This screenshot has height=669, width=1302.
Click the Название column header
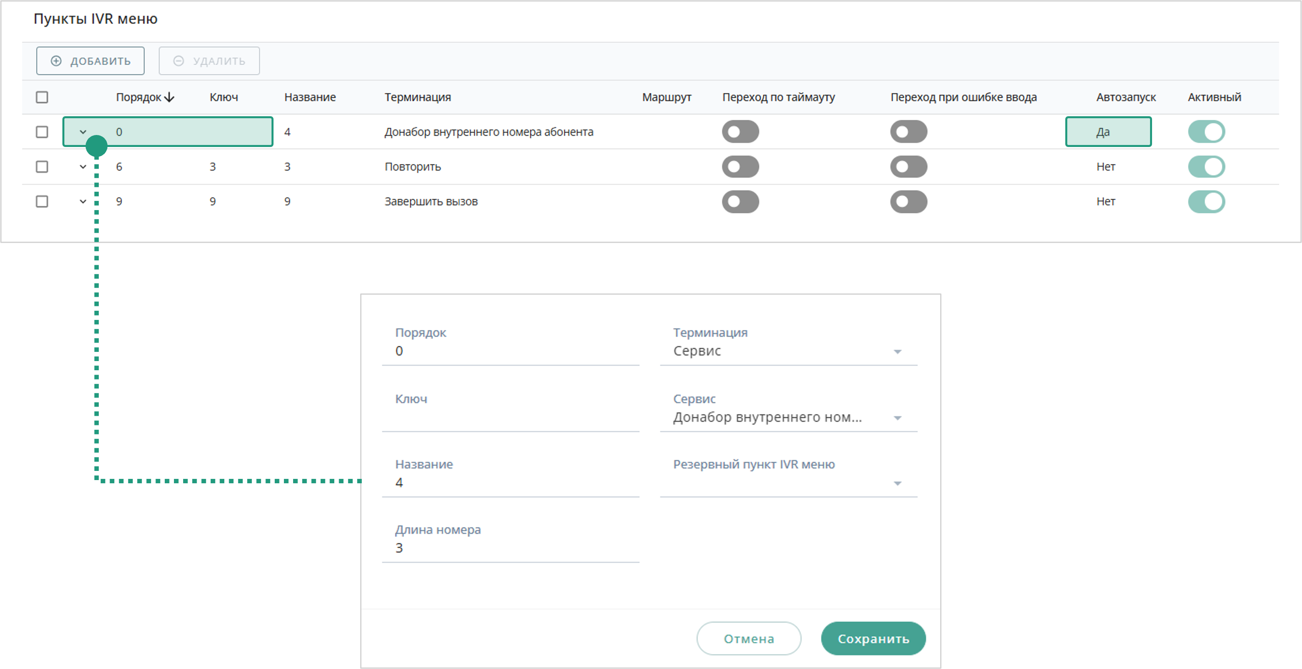(x=310, y=97)
